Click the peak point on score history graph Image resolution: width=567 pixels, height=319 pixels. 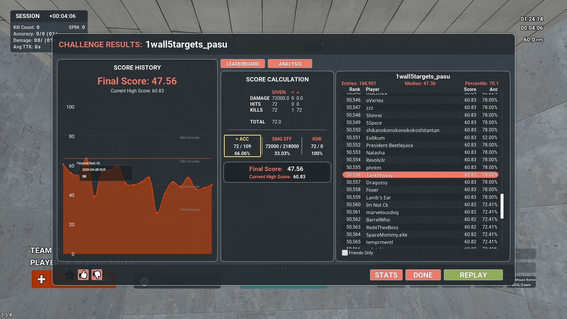87,159
